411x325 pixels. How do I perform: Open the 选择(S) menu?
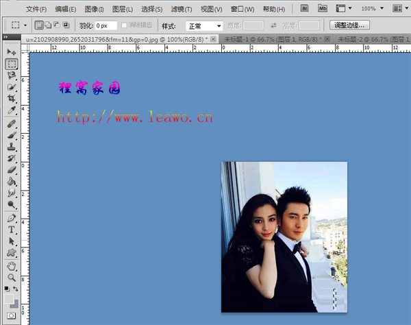tap(152, 9)
